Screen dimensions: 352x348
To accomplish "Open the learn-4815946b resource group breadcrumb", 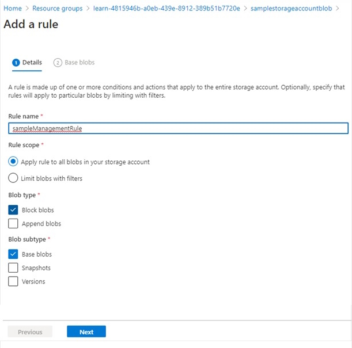I will 166,9.
